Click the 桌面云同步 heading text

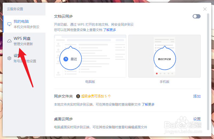click(x=63, y=119)
